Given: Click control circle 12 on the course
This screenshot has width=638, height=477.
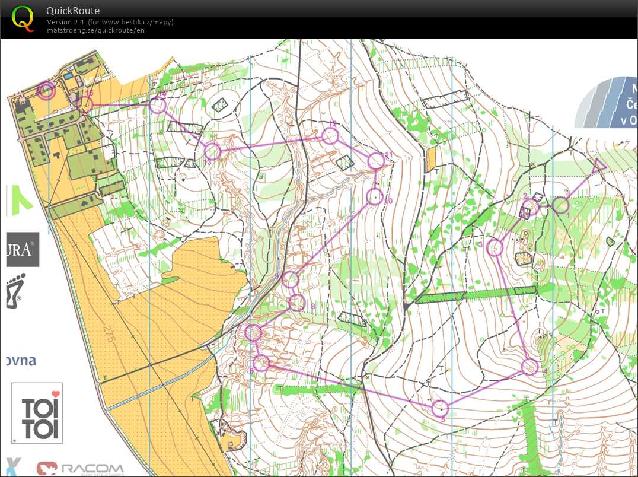Looking at the screenshot, I should point(330,136).
